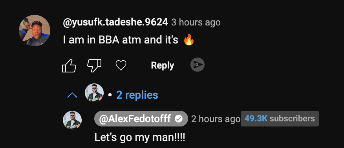Click the bullet dot before 2 replies
Screen dimensions: 344x148
point(110,95)
